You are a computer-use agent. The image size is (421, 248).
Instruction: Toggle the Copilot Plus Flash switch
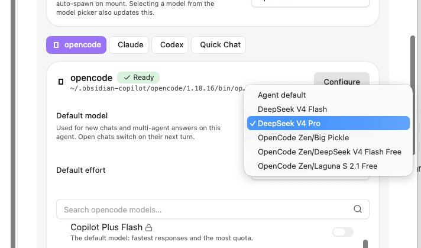click(x=343, y=232)
